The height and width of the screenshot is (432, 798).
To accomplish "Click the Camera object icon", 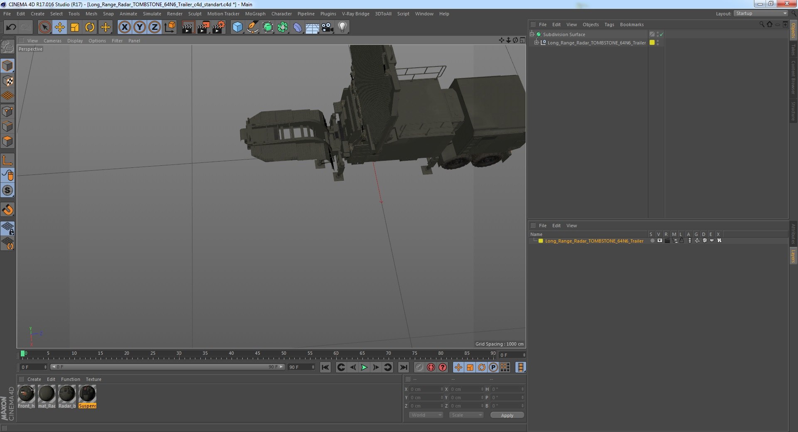I will (x=327, y=27).
